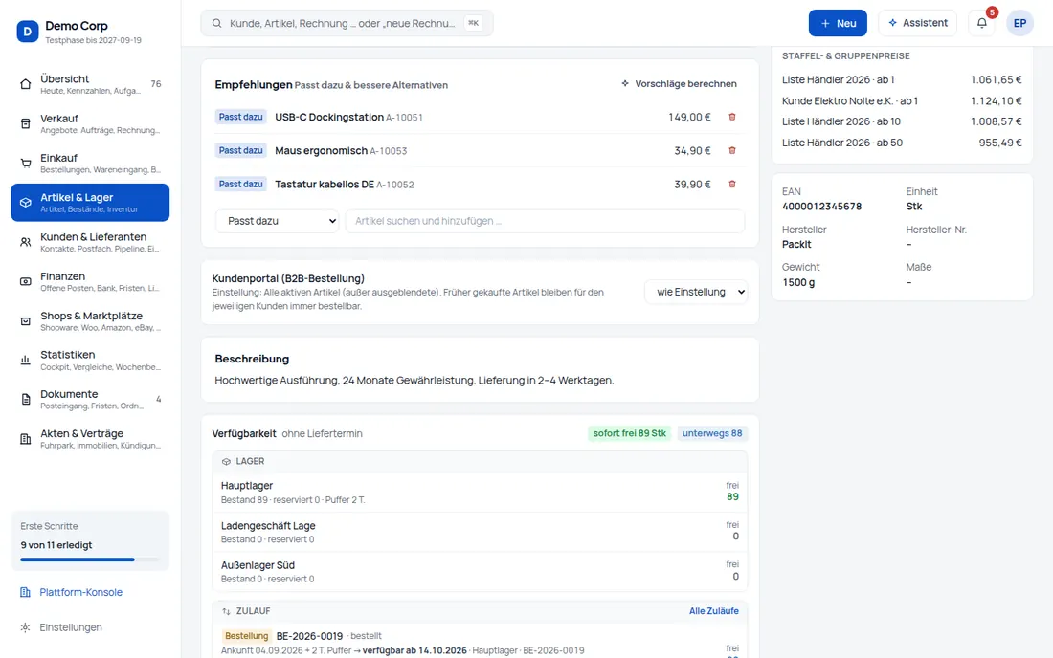Click the sofort frei 89 Stk badge
This screenshot has height=658, width=1053.
(x=629, y=433)
